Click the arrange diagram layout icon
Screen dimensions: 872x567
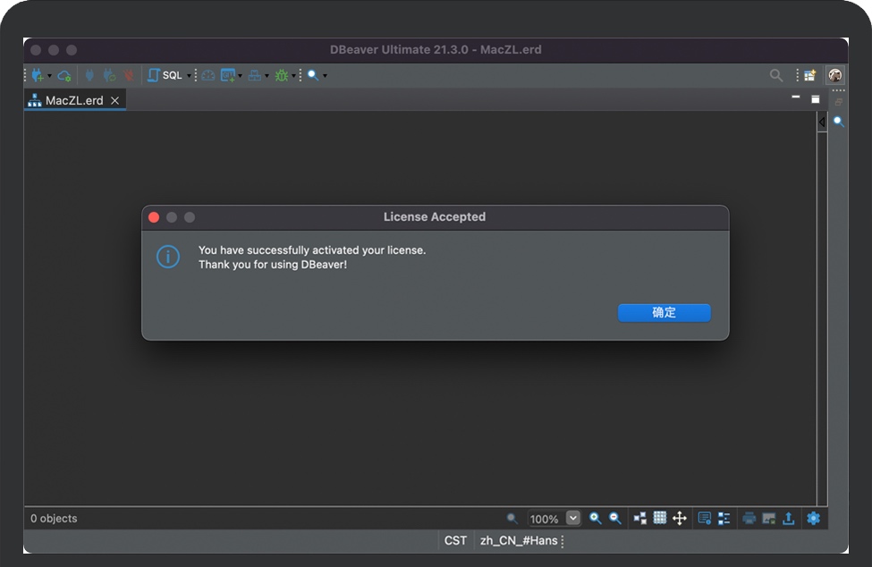[x=640, y=518]
